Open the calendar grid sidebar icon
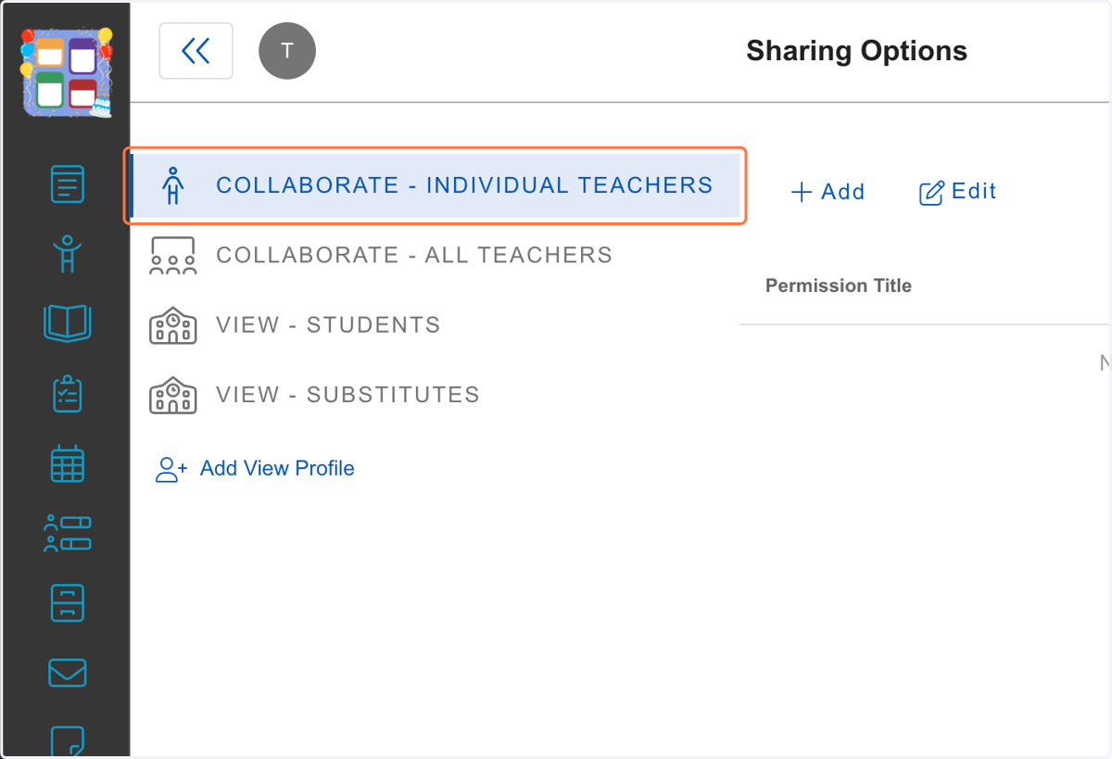This screenshot has width=1112, height=759. click(x=67, y=463)
